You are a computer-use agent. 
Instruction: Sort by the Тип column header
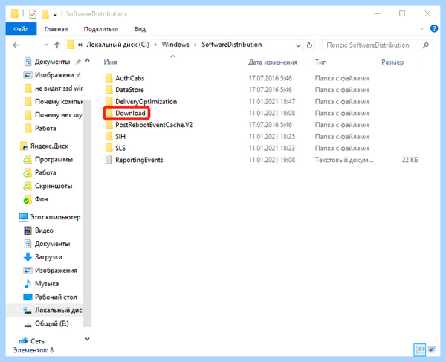click(320, 62)
